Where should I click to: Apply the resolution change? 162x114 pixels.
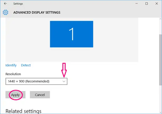[15, 95]
